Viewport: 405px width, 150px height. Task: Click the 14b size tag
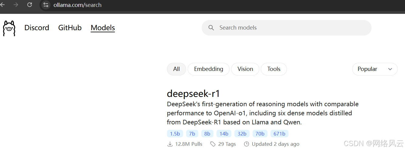coord(224,134)
